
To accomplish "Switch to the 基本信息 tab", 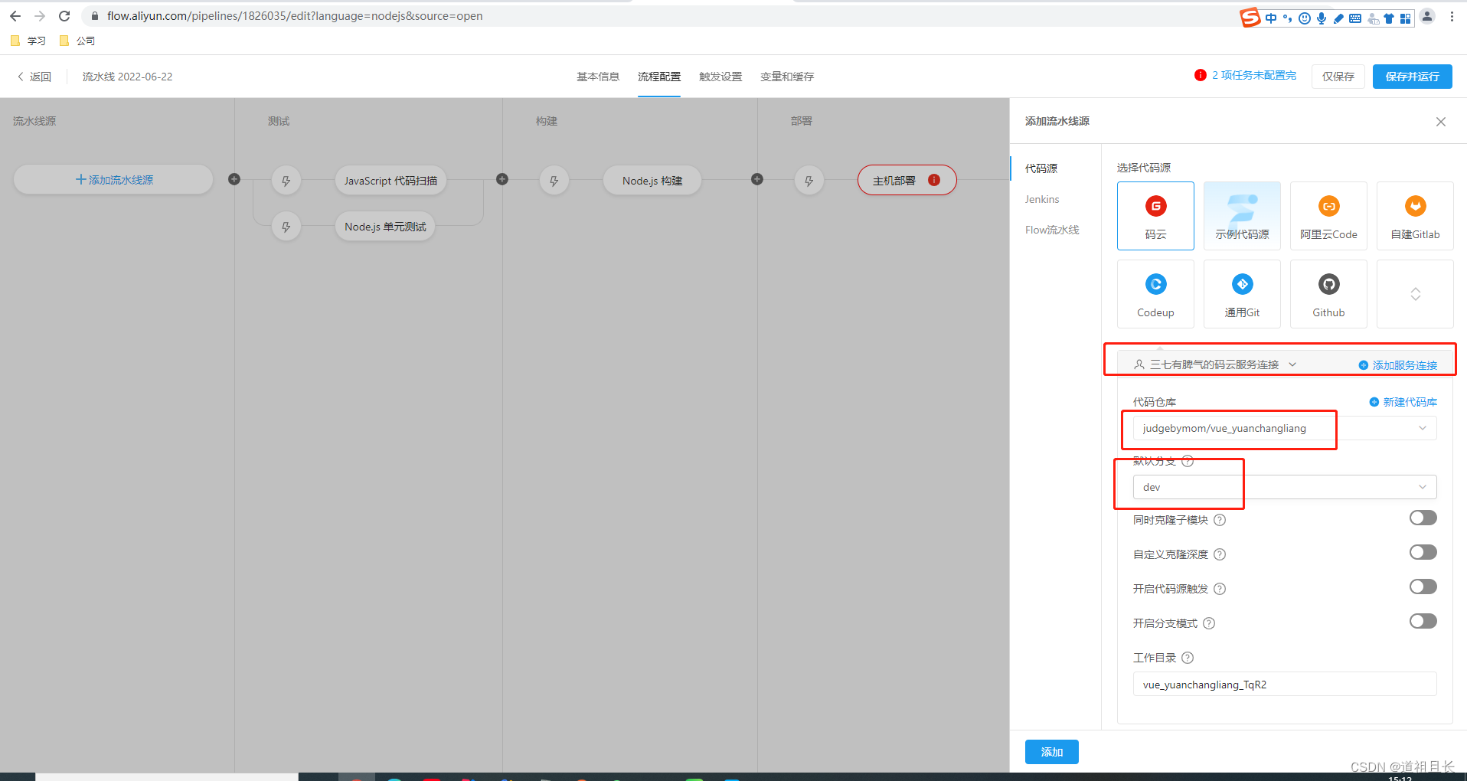I will 598,77.
